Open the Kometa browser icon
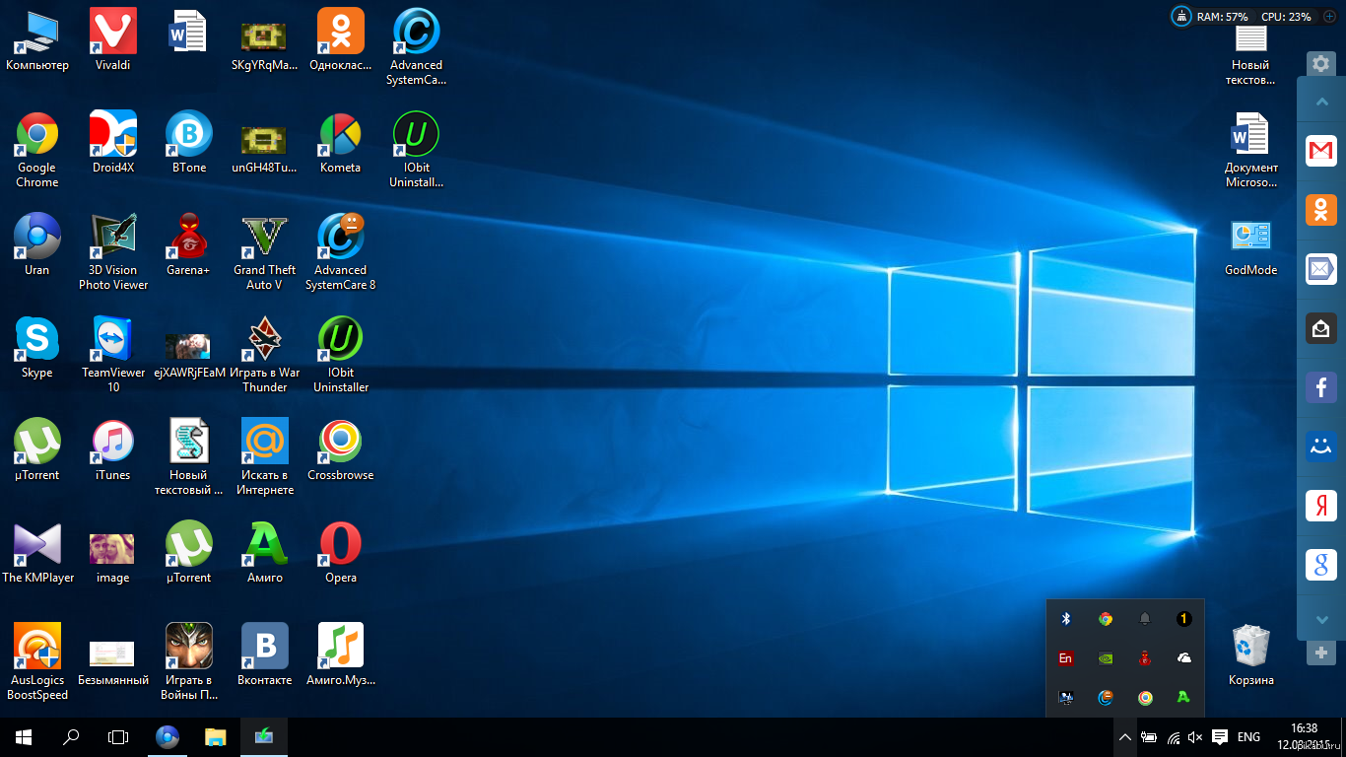The width and height of the screenshot is (1346, 757). [x=341, y=143]
